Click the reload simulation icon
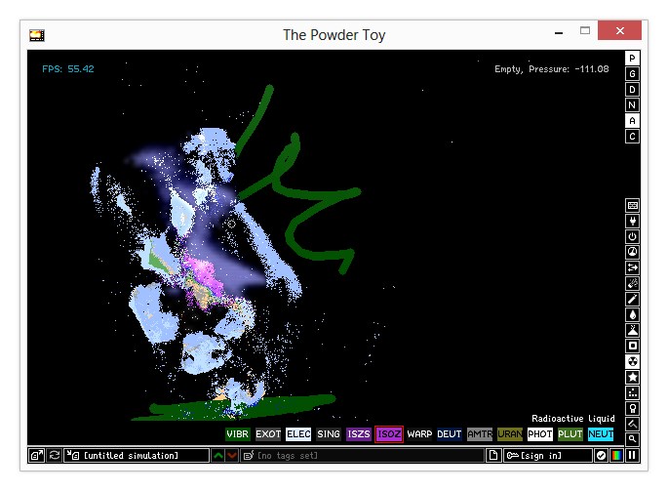 [x=54, y=456]
